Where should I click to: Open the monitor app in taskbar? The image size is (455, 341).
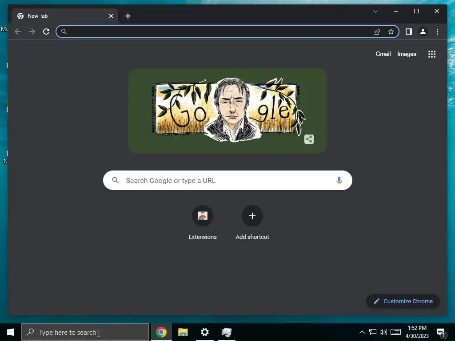pos(226,332)
